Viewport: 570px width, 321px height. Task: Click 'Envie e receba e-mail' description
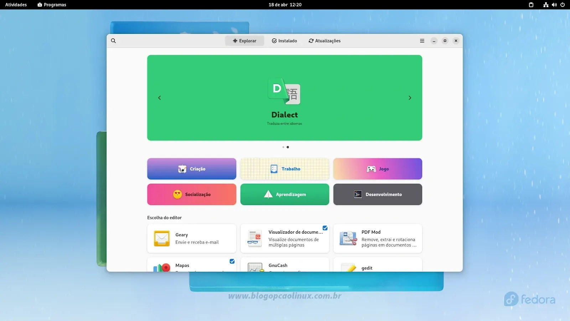point(197,242)
